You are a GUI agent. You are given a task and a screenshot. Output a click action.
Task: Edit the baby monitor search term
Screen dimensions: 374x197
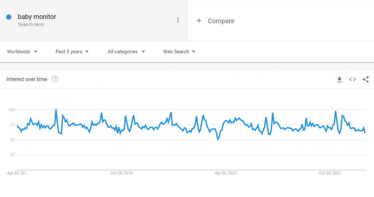(x=37, y=17)
